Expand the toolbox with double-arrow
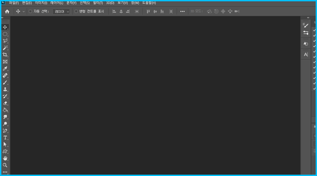Viewport: 317px width, 176px height. click(2, 18)
